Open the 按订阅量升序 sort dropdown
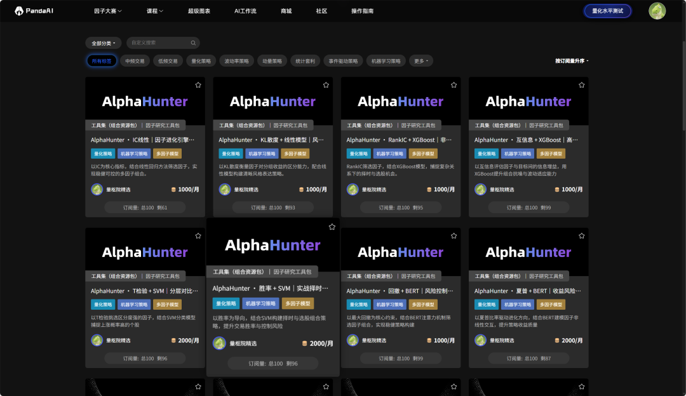The height and width of the screenshot is (396, 686). click(572, 61)
